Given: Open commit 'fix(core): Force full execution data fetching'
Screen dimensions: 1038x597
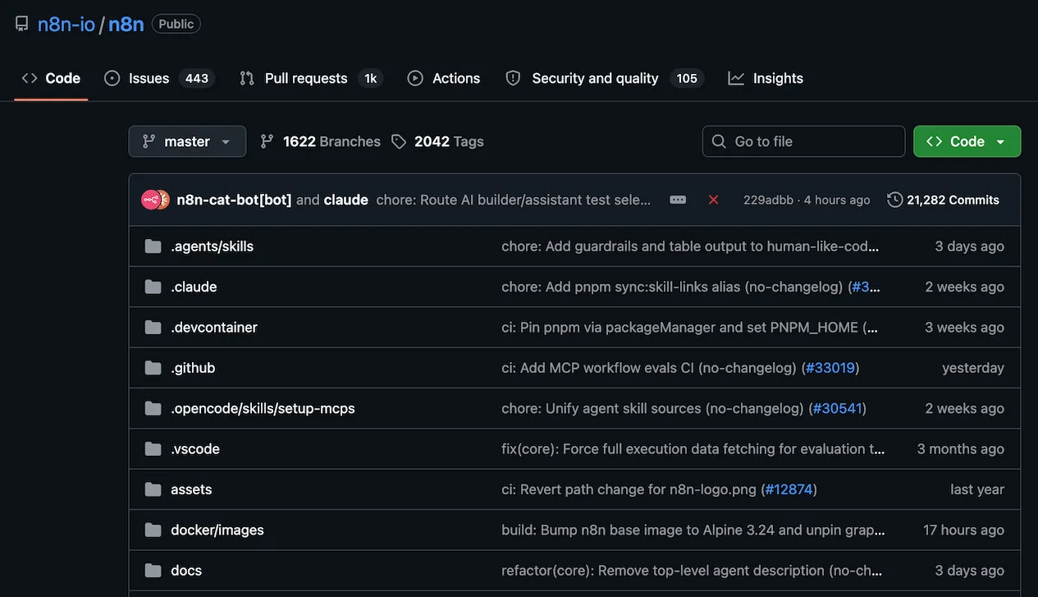Looking at the screenshot, I should click(693, 448).
